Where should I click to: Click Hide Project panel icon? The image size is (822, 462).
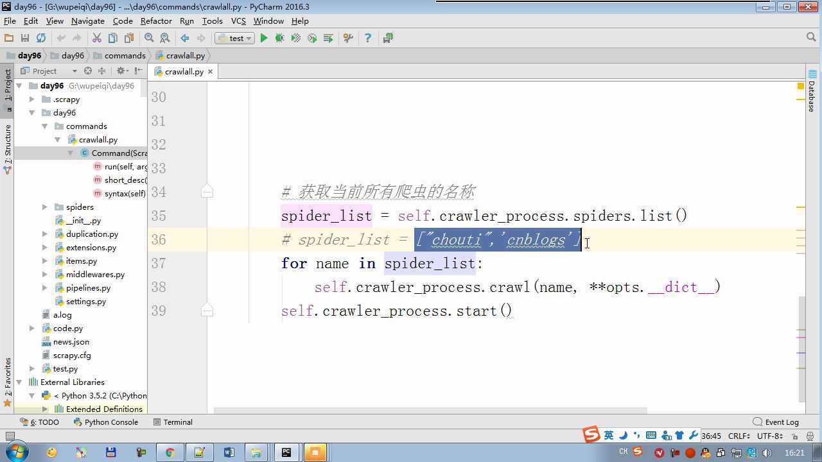pyautogui.click(x=138, y=71)
